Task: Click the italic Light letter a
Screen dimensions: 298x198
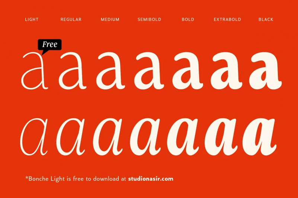Action: tap(34, 137)
